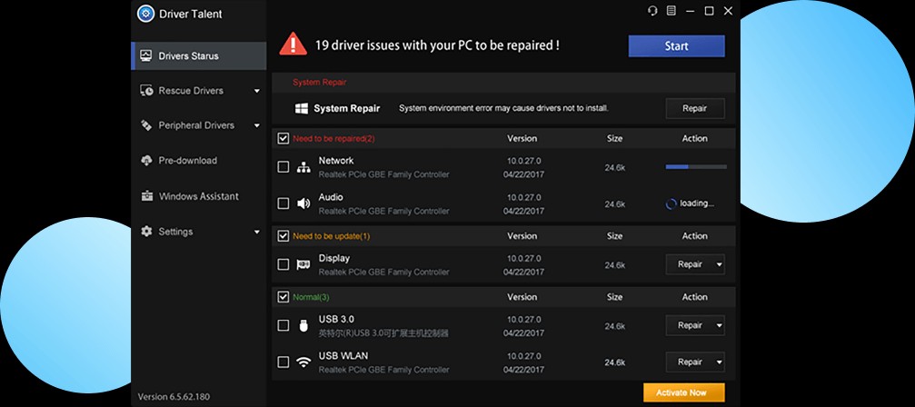Click the red warning triangle icon
The height and width of the screenshot is (407, 915).
pos(293,45)
